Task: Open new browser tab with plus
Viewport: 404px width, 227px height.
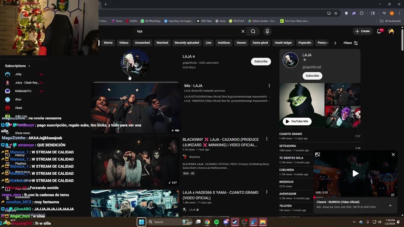Action: pyautogui.click(x=105, y=4)
